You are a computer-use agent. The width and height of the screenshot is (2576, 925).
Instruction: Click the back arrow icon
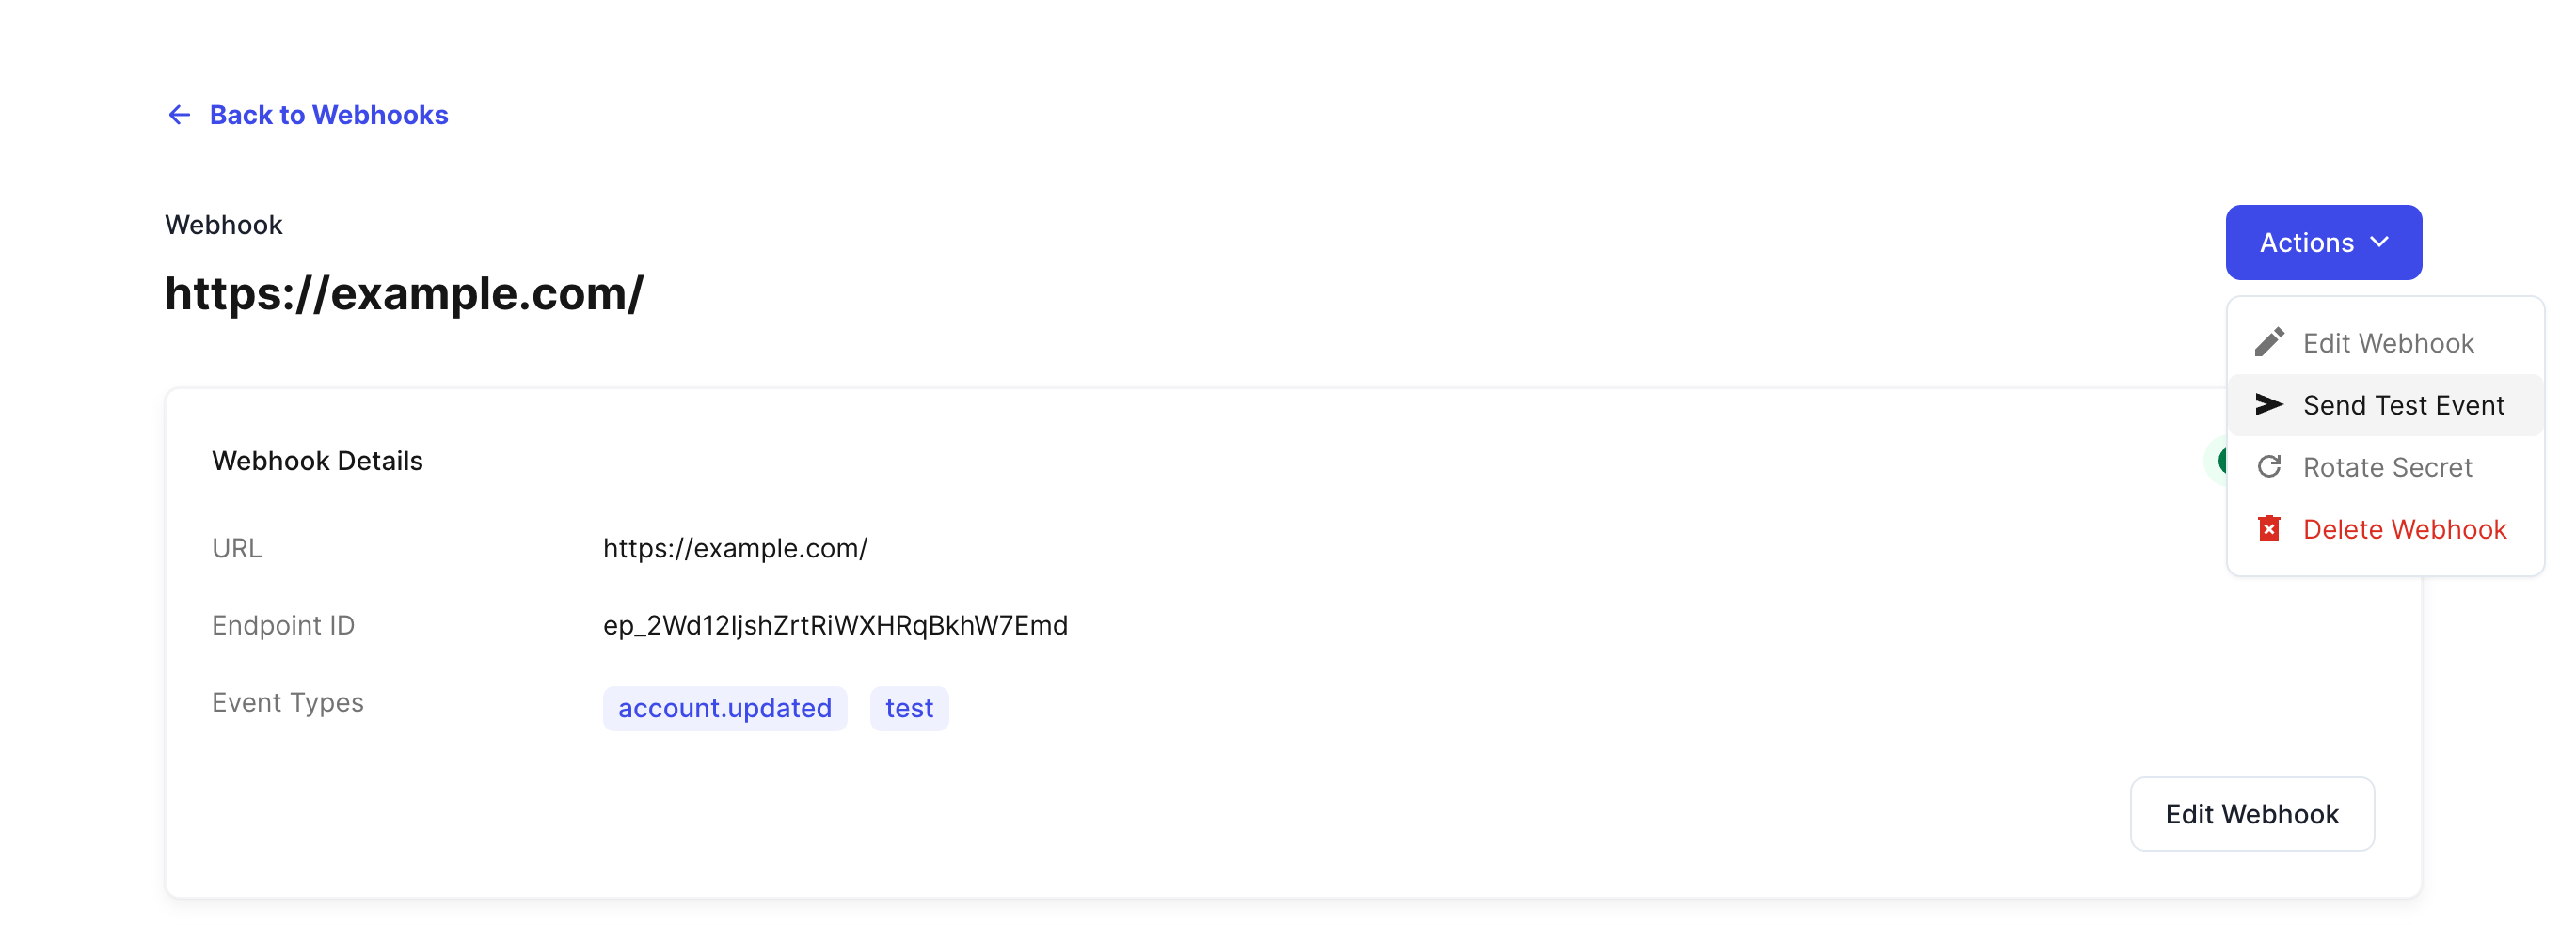point(179,115)
